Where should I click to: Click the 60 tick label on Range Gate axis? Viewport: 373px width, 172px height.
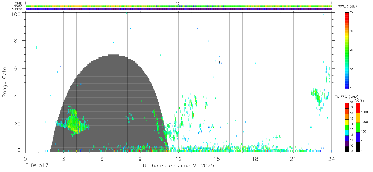(17, 69)
